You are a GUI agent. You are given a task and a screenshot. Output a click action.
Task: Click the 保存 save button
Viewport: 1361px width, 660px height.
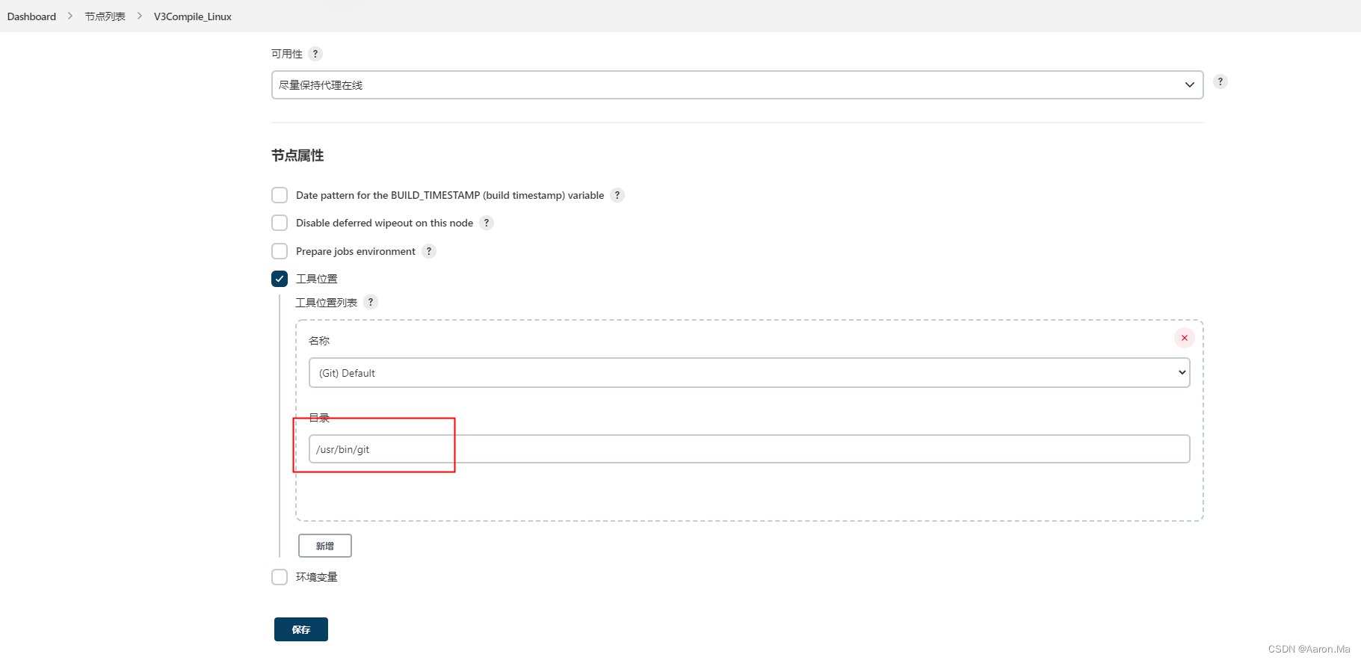(301, 629)
